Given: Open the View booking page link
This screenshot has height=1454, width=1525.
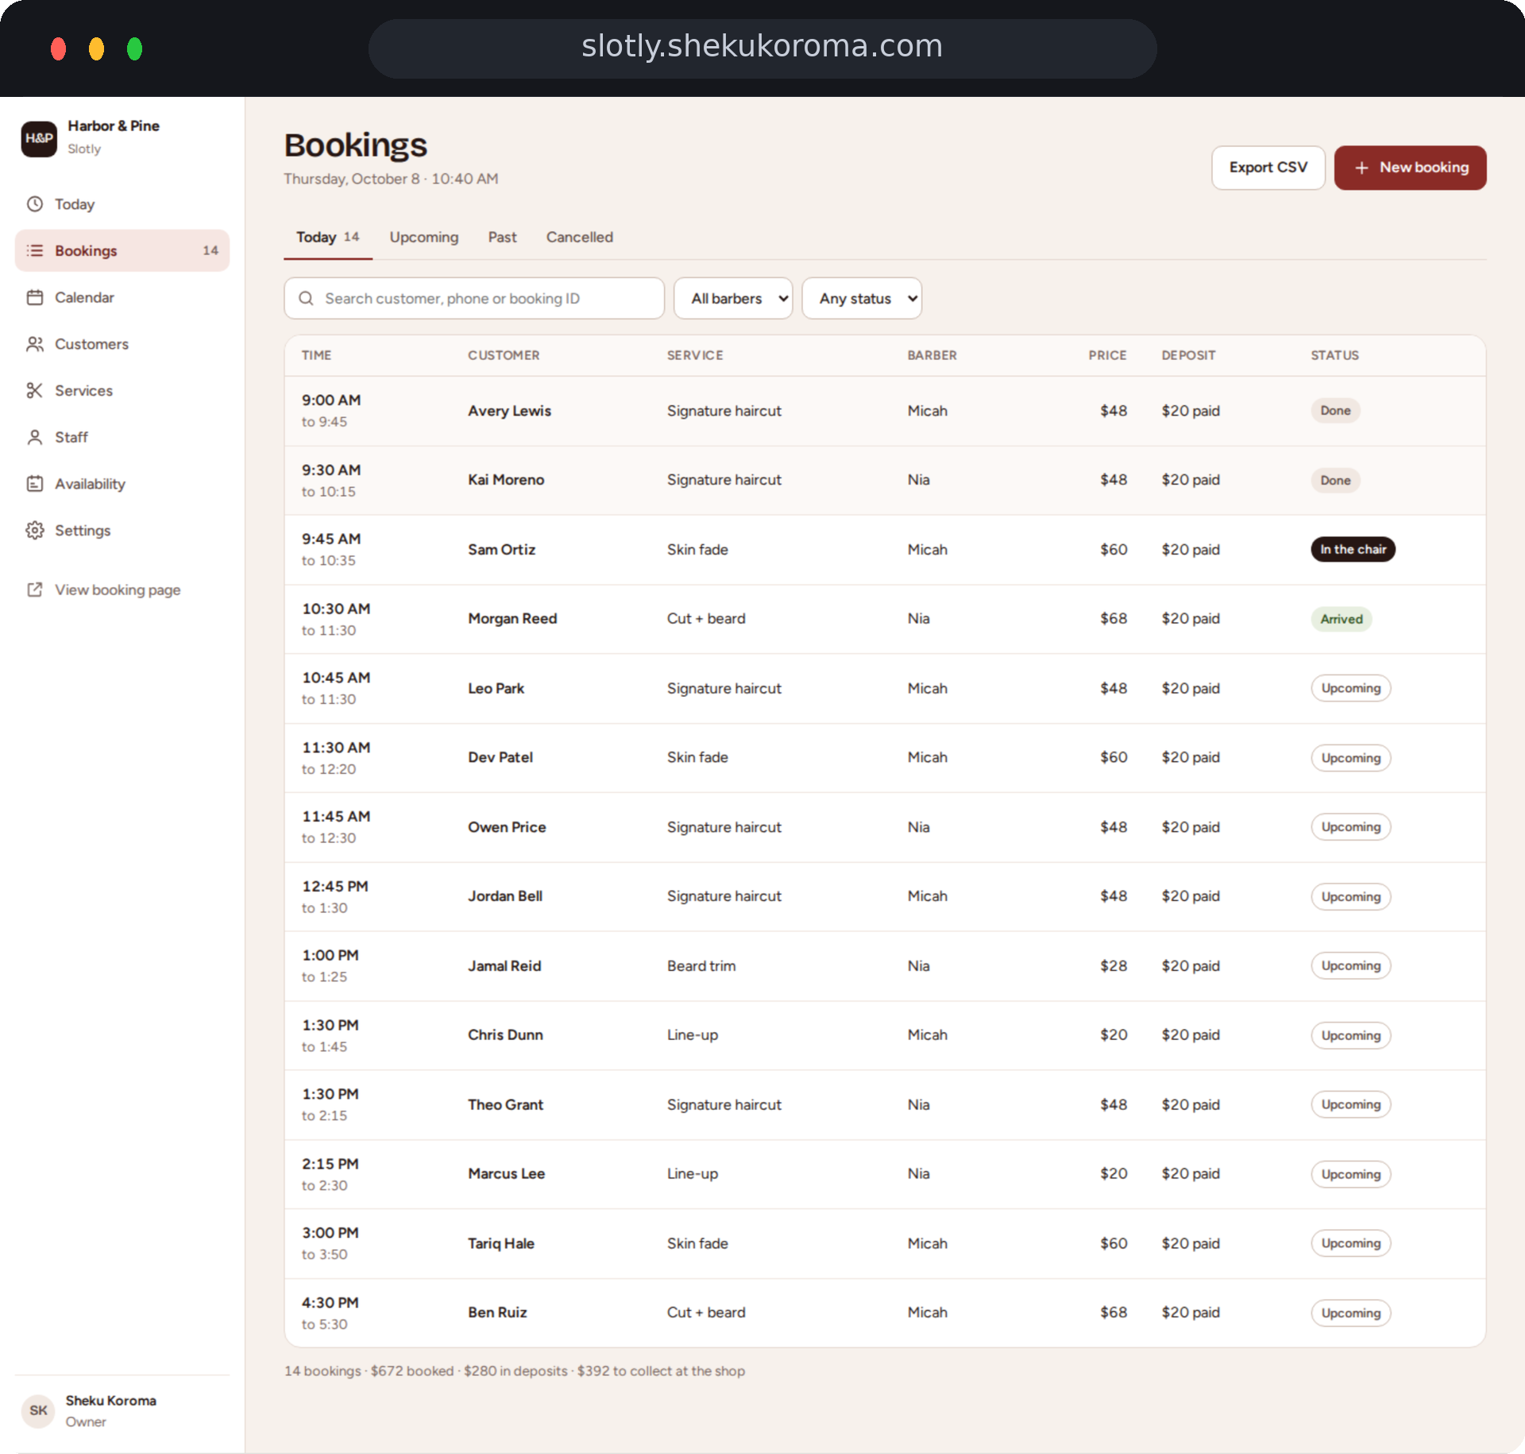Looking at the screenshot, I should coord(118,590).
